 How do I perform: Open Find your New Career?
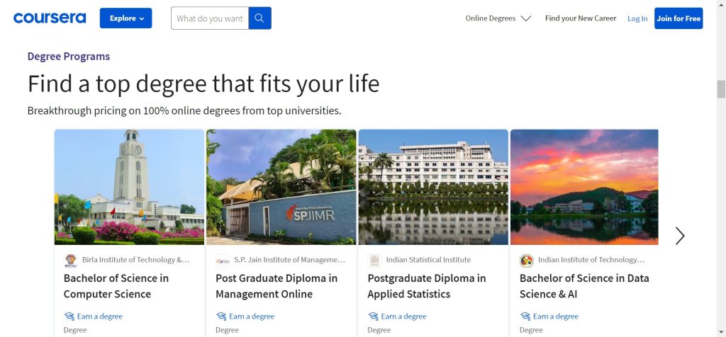[581, 18]
